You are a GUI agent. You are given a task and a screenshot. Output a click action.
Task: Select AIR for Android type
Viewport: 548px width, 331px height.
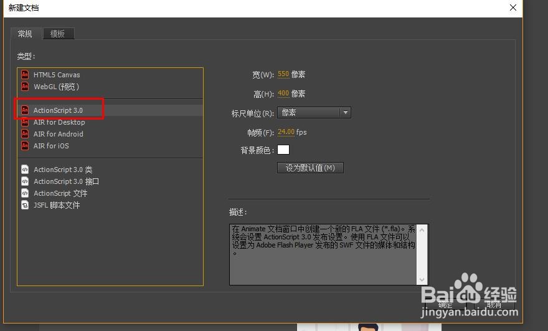[x=110, y=134]
